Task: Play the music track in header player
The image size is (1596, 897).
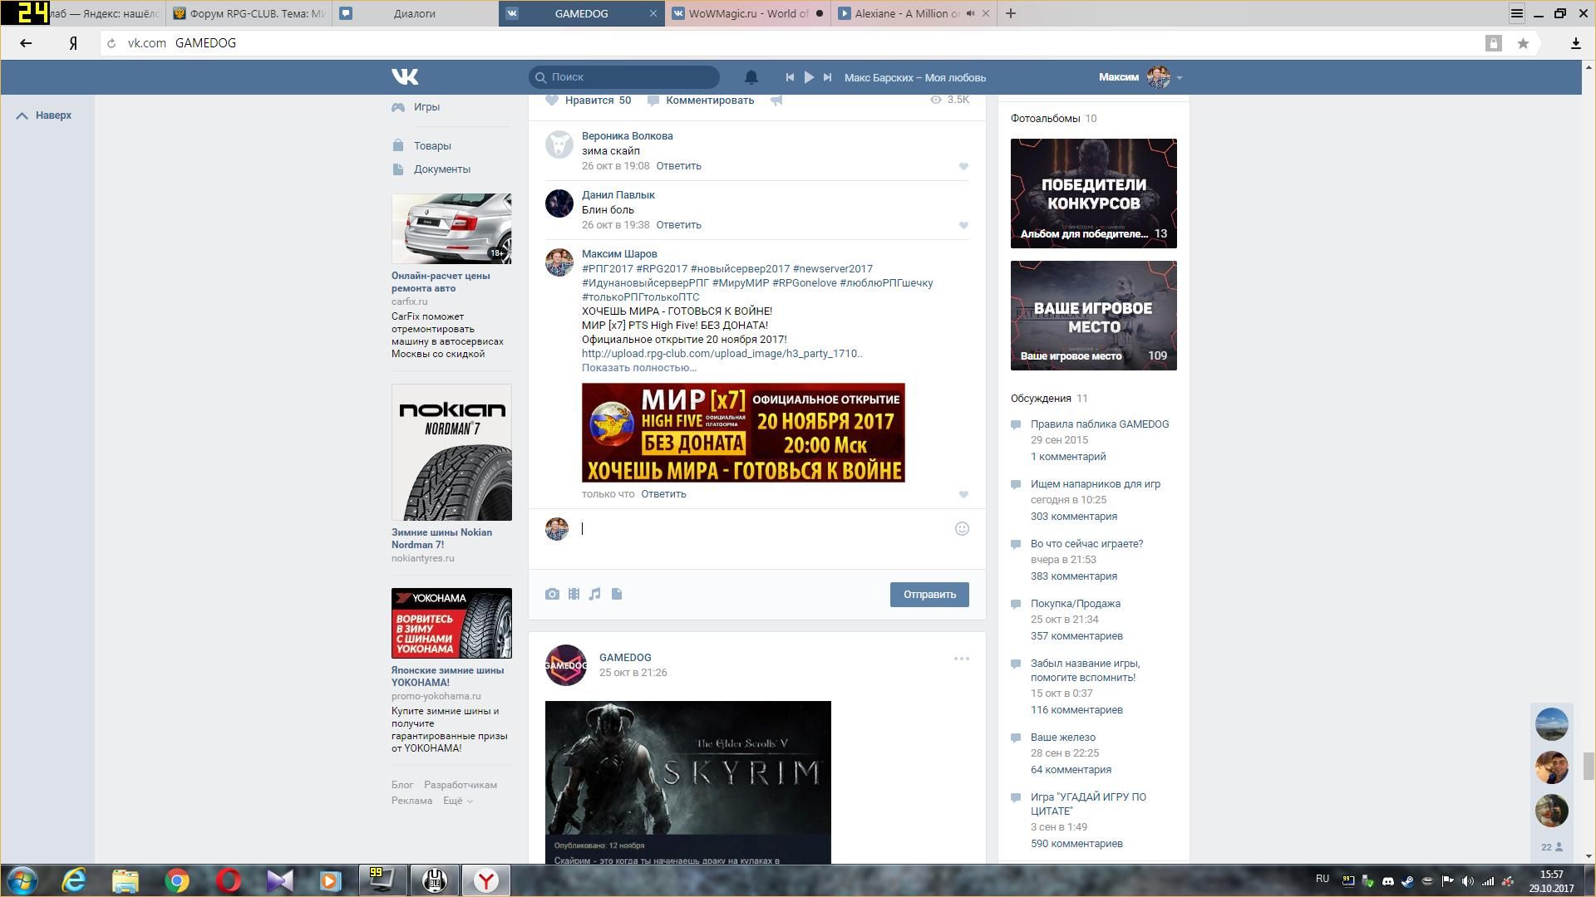Action: coord(809,77)
